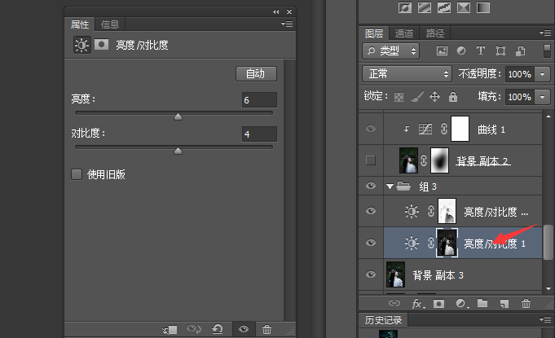Reset adjustment to defaults icon
555x338 pixels.
click(x=218, y=330)
